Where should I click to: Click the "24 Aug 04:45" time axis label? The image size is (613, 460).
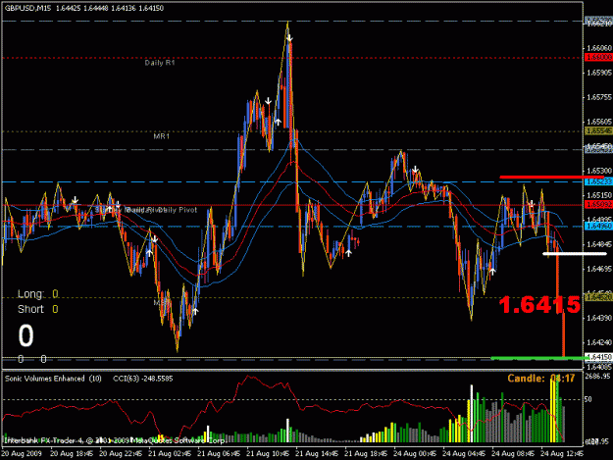point(464,454)
